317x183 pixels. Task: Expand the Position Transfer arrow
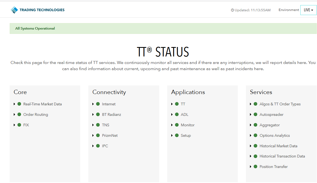[250, 167]
